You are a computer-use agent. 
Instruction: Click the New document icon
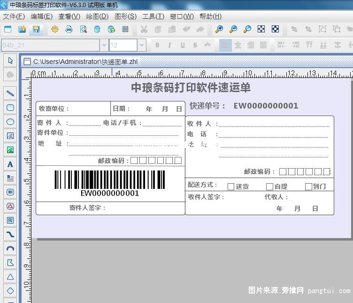click(8, 29)
